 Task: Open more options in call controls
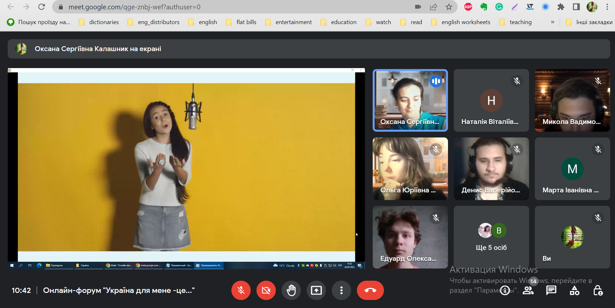341,290
